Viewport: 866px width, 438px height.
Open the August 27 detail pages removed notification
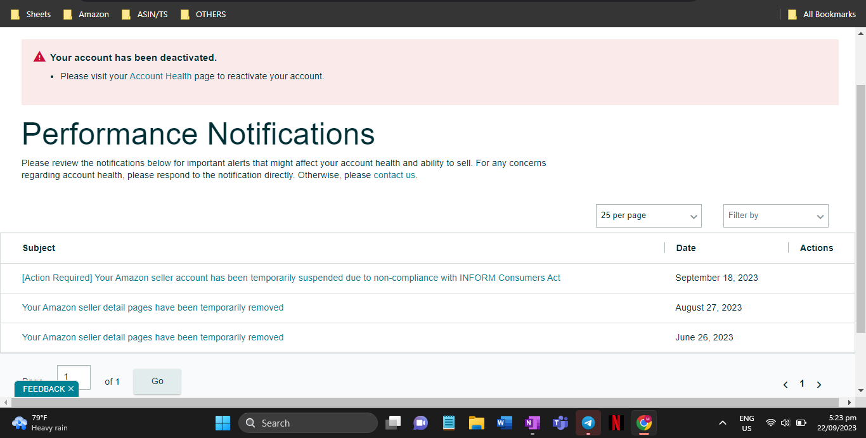click(153, 307)
